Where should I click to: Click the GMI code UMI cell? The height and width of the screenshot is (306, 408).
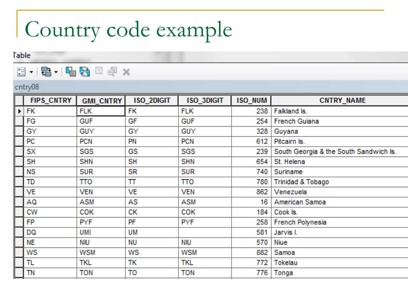click(x=101, y=232)
